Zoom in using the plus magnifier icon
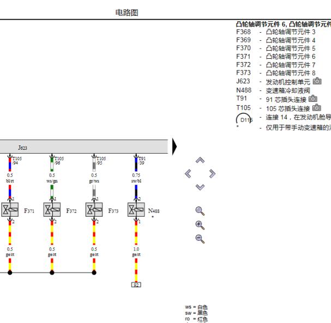Screen dimensions: 331x323 click(x=200, y=225)
